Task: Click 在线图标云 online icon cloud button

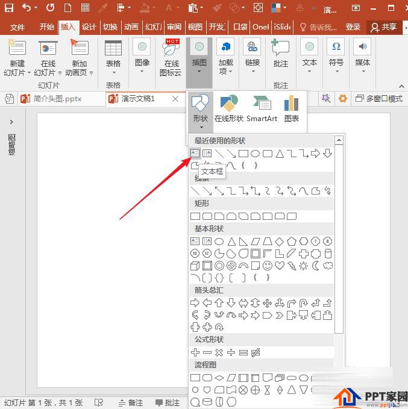Action: click(x=171, y=57)
